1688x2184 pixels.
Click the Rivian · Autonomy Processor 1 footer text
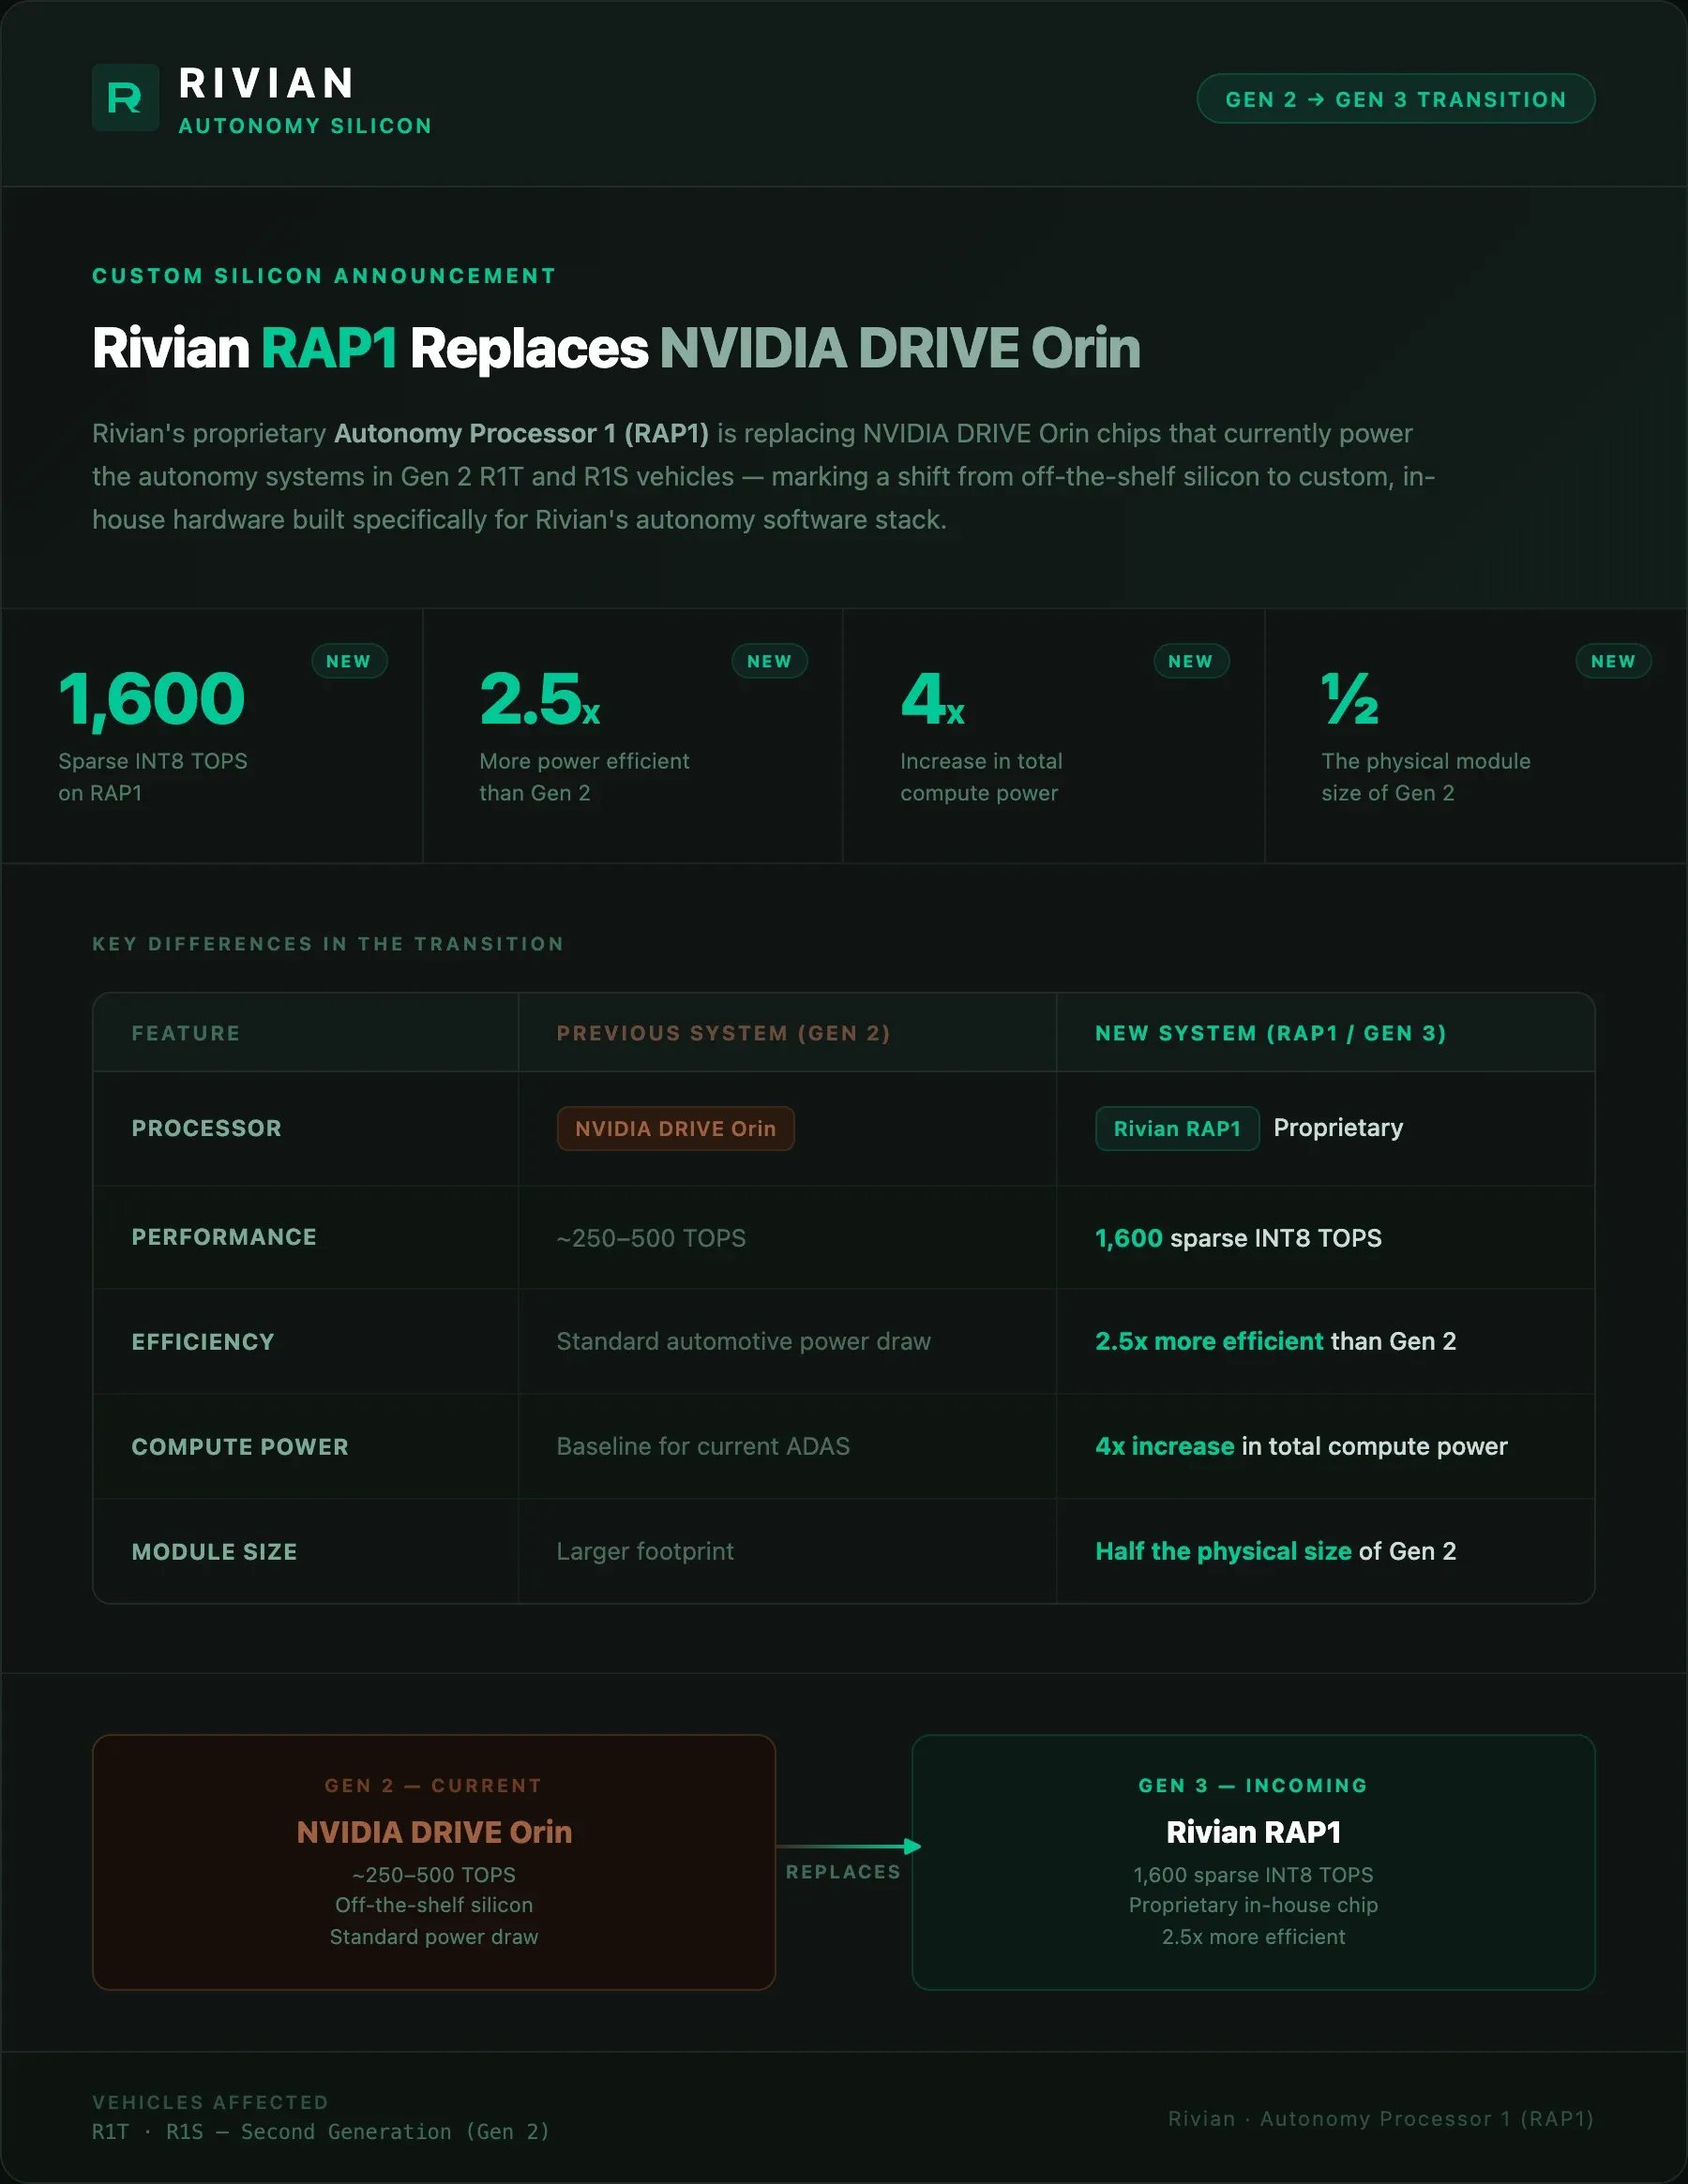1380,2118
